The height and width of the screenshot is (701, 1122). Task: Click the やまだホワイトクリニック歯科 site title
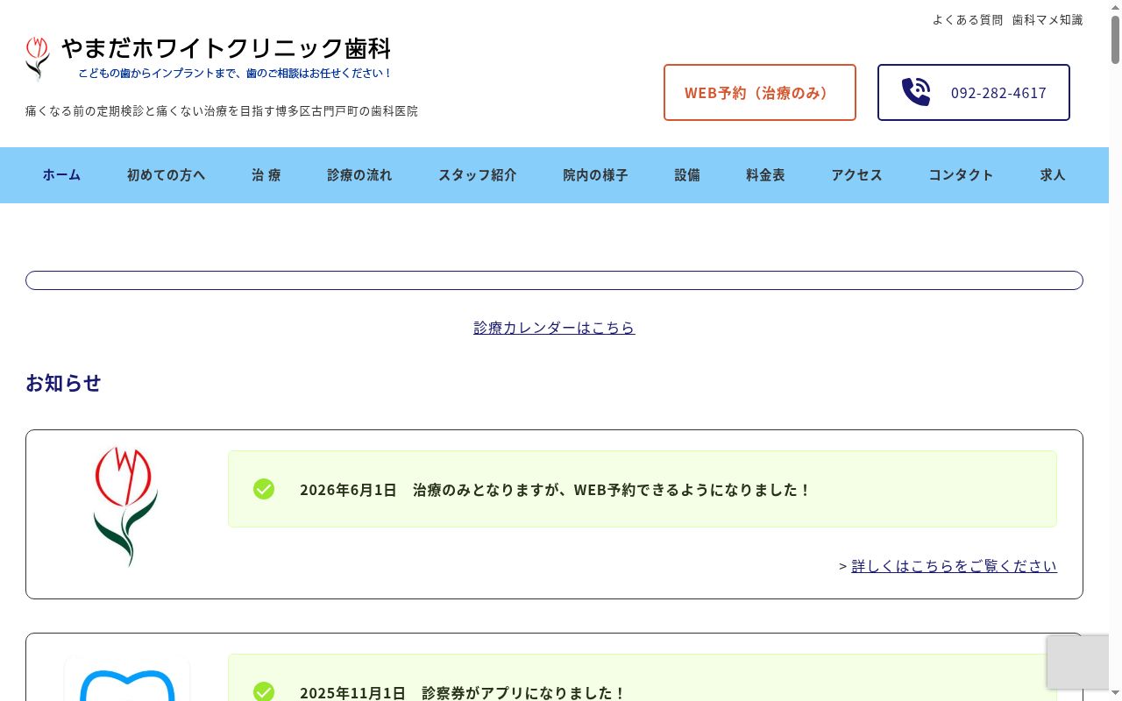(x=226, y=47)
